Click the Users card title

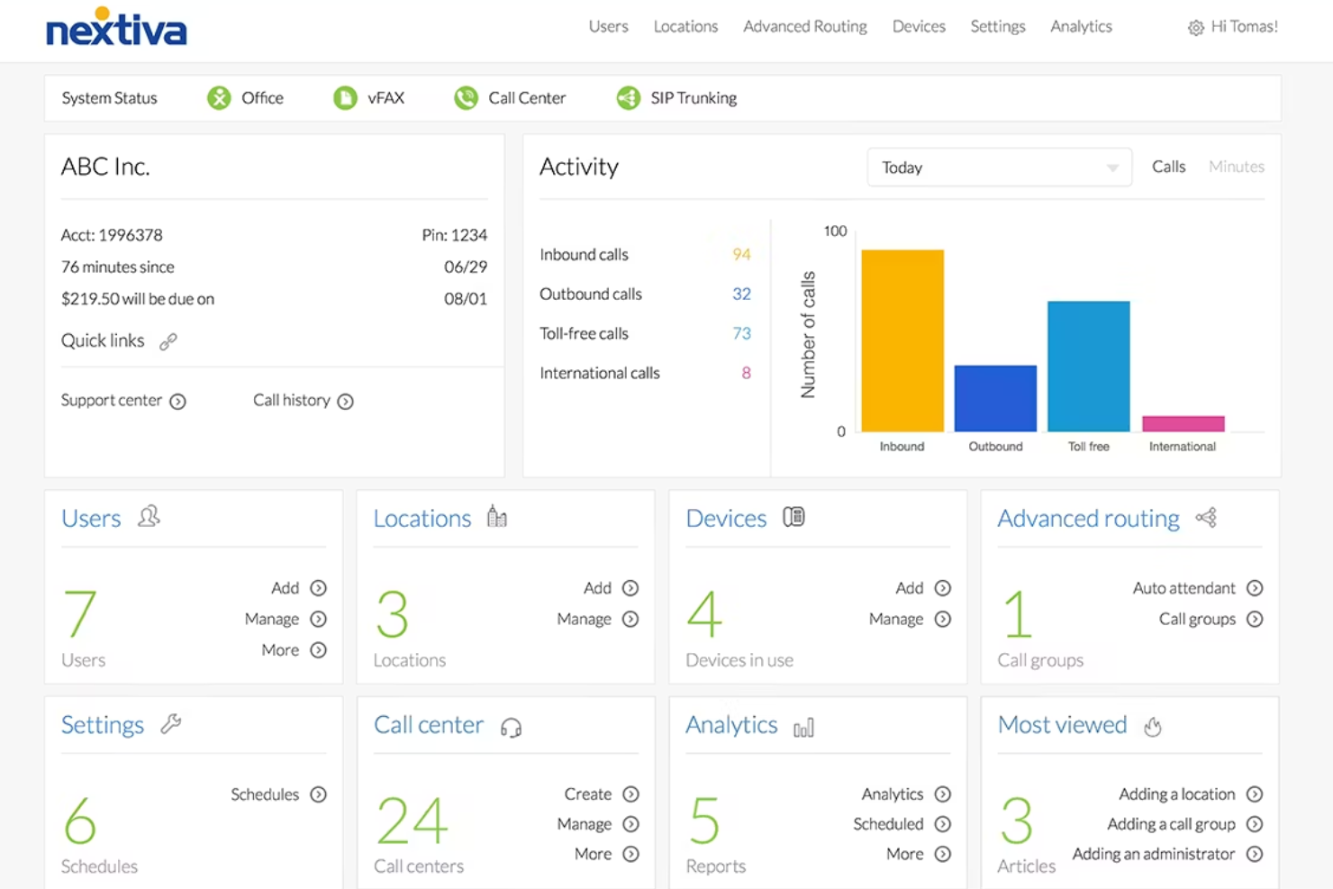[x=91, y=518]
